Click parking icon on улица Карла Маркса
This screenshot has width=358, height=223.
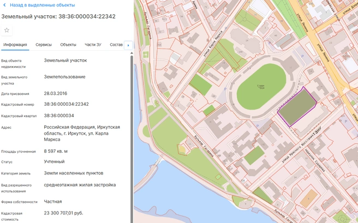226,28
